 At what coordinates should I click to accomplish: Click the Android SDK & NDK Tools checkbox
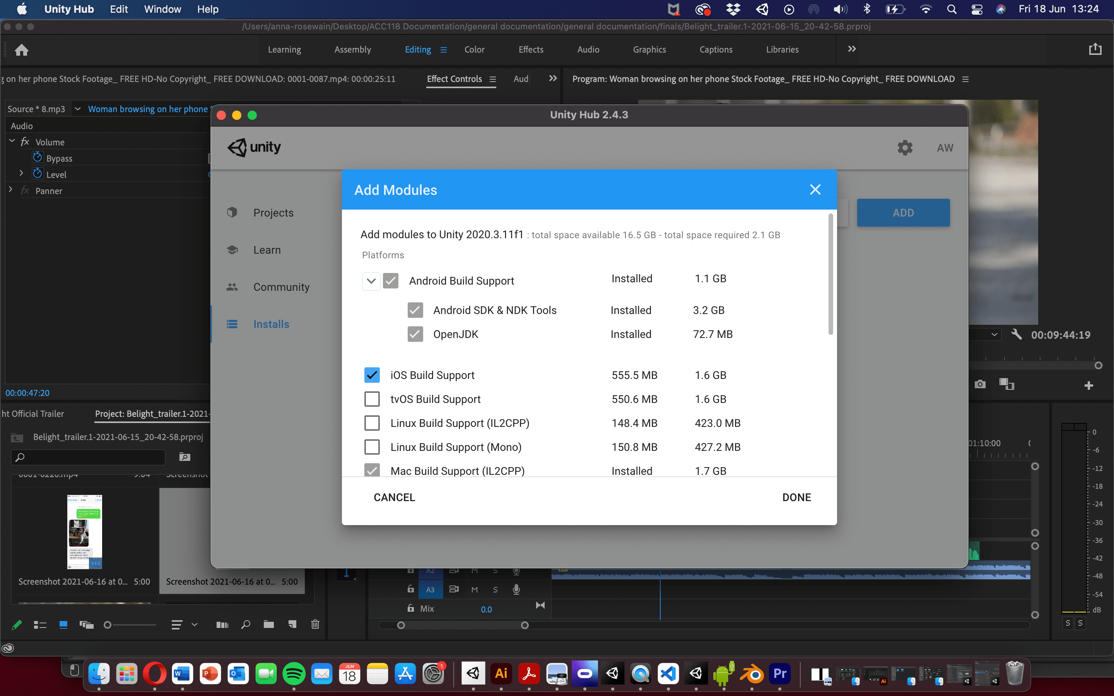415,310
